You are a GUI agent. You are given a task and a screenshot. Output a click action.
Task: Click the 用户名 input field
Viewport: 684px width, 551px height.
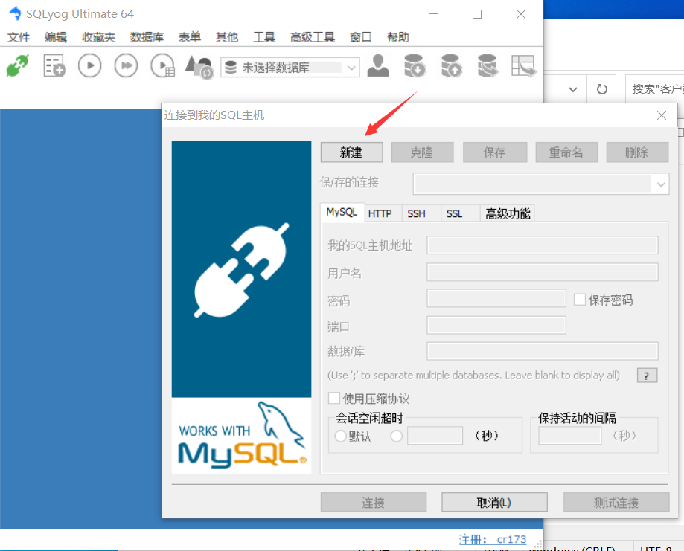pos(542,271)
